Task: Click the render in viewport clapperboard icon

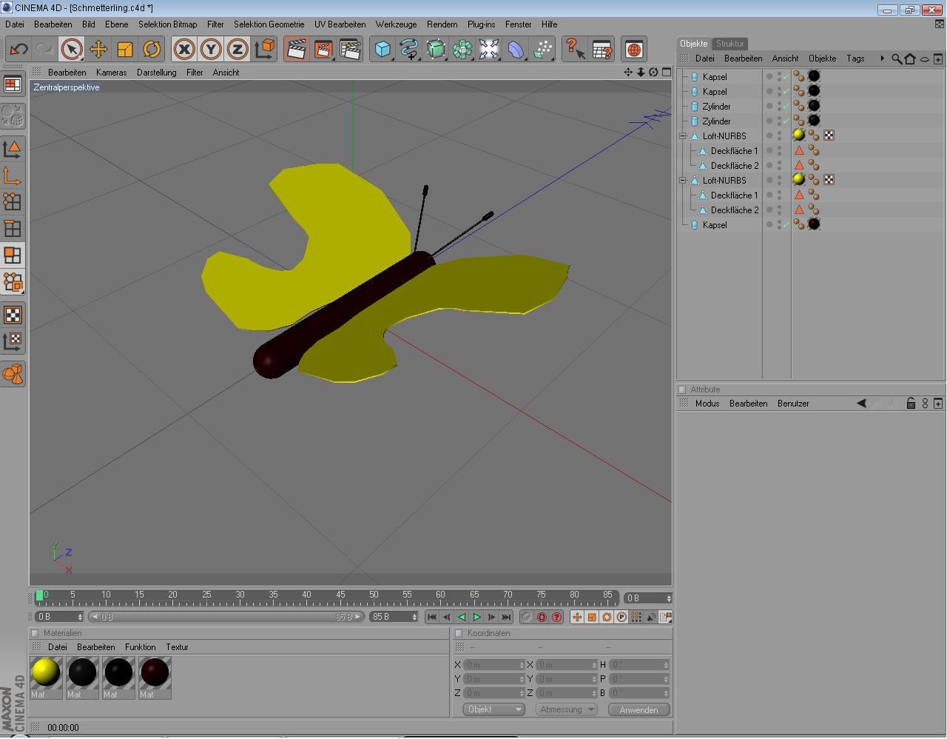Action: (x=296, y=50)
